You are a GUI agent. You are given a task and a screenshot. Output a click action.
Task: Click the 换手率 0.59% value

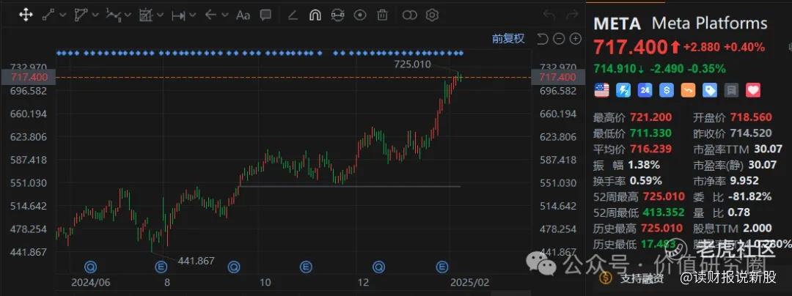pos(645,180)
